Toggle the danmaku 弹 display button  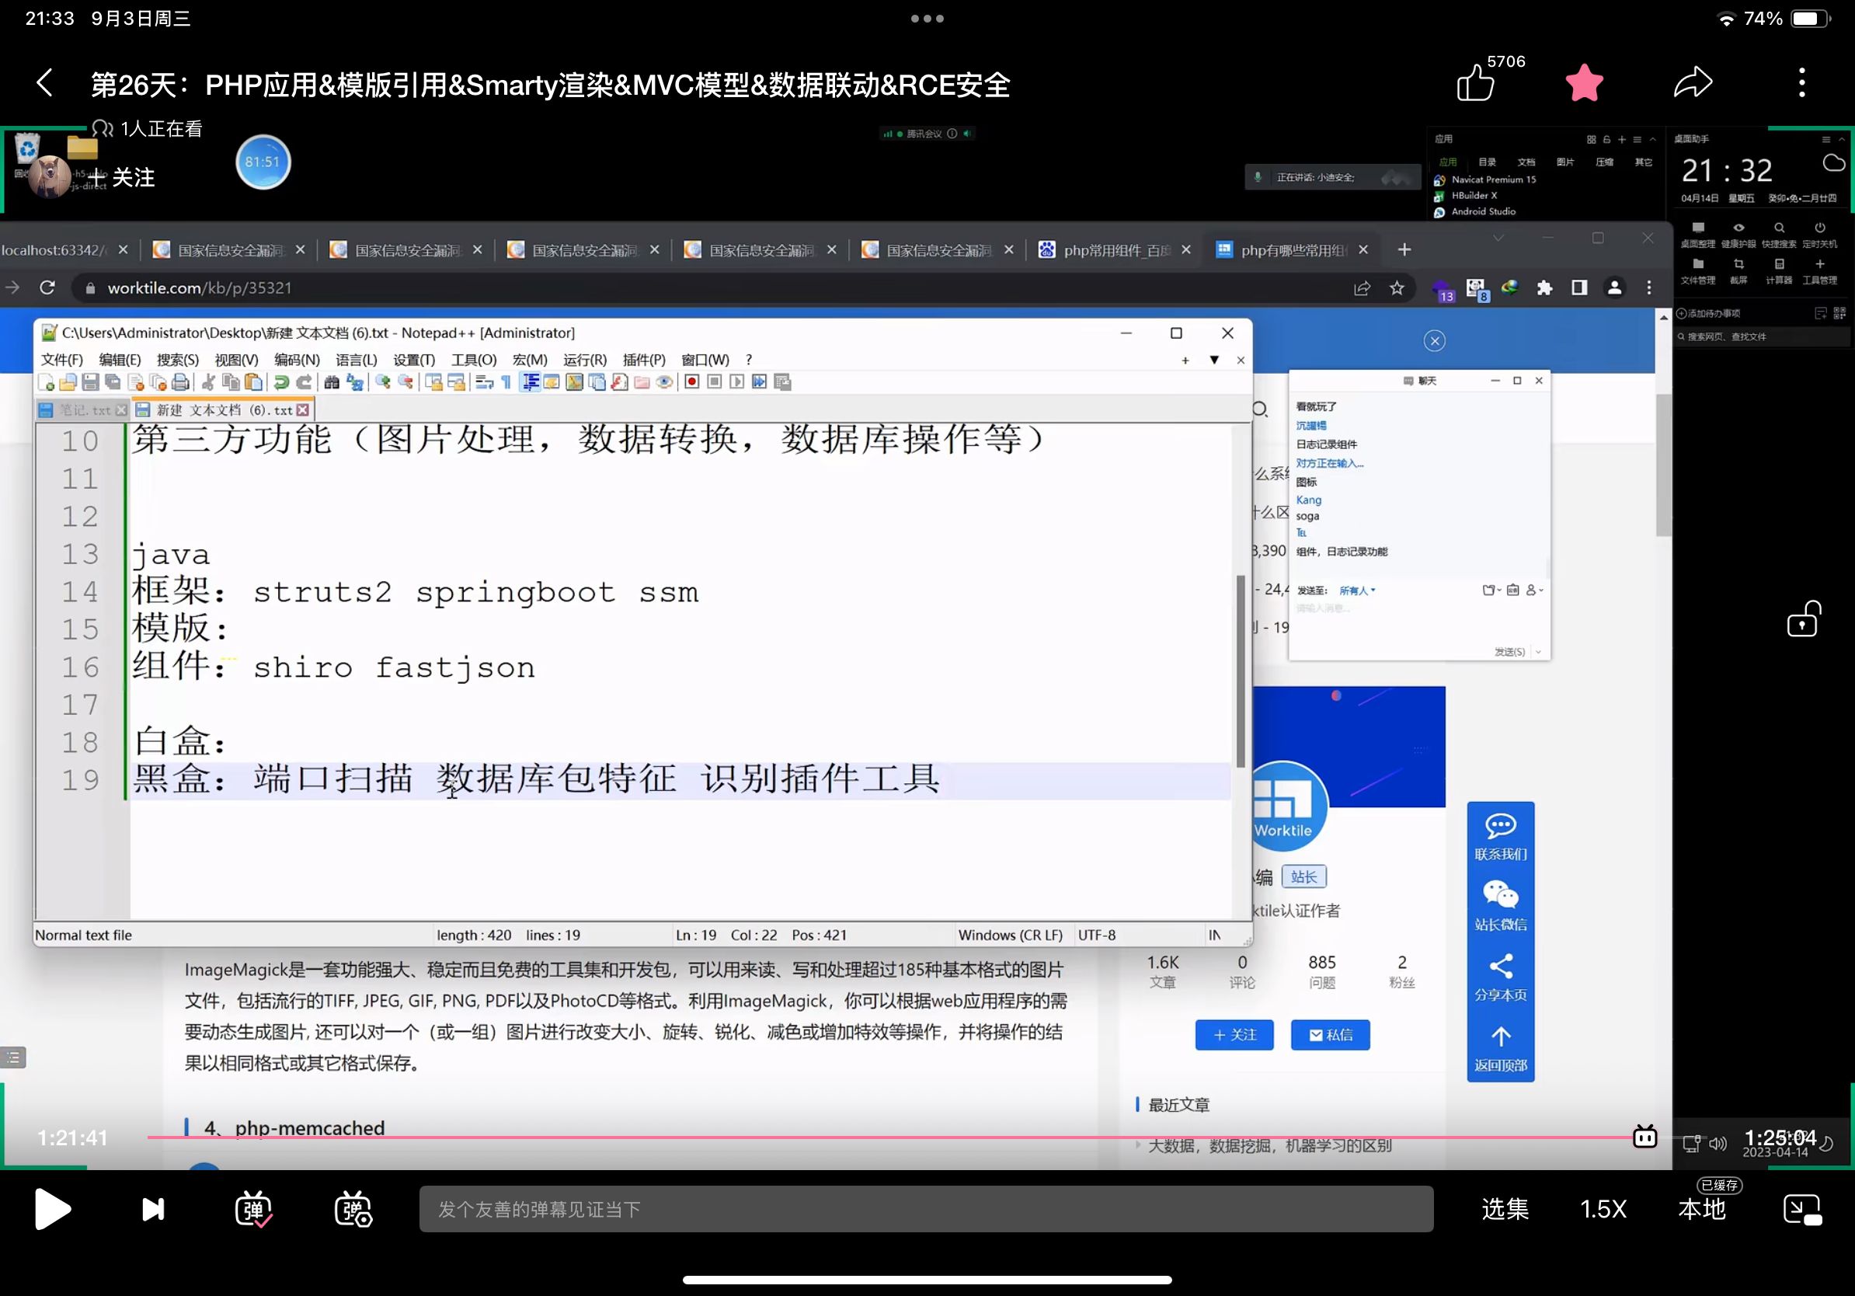pyautogui.click(x=253, y=1209)
